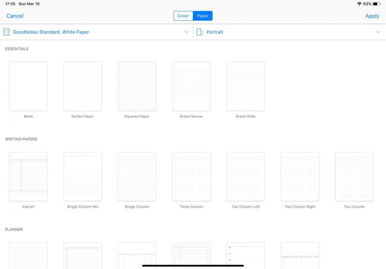The width and height of the screenshot is (386, 269).
Task: Pick the Single Column Mix paper
Action: (x=83, y=177)
